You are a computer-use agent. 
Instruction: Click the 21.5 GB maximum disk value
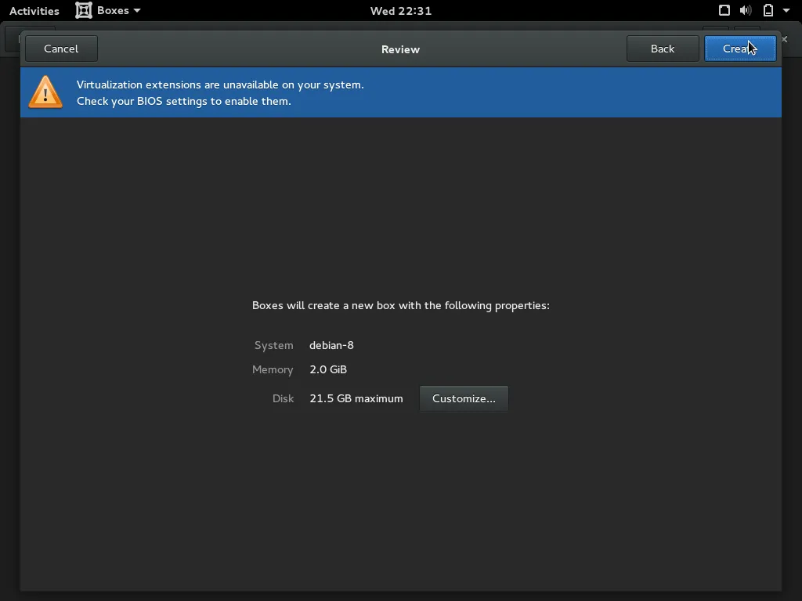tap(356, 398)
